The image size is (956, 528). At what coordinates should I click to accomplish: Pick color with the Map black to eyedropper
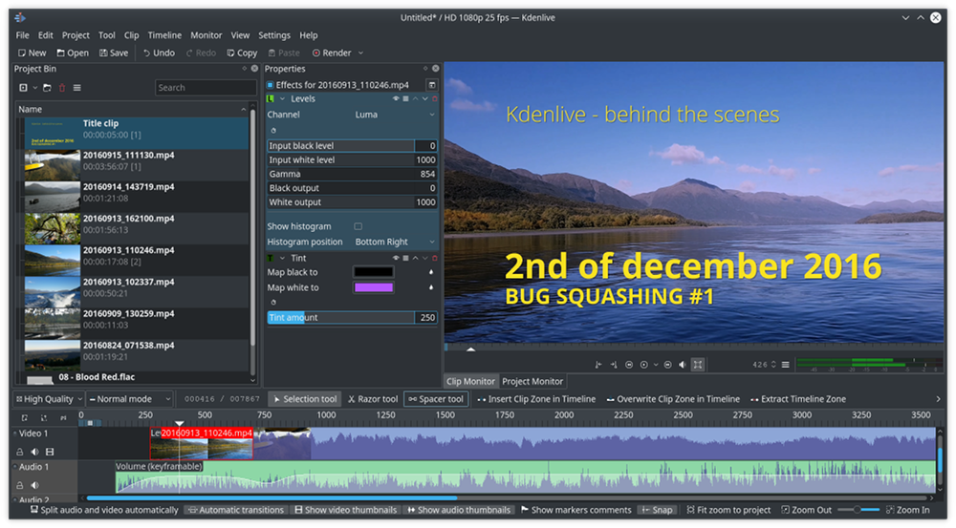coord(431,272)
